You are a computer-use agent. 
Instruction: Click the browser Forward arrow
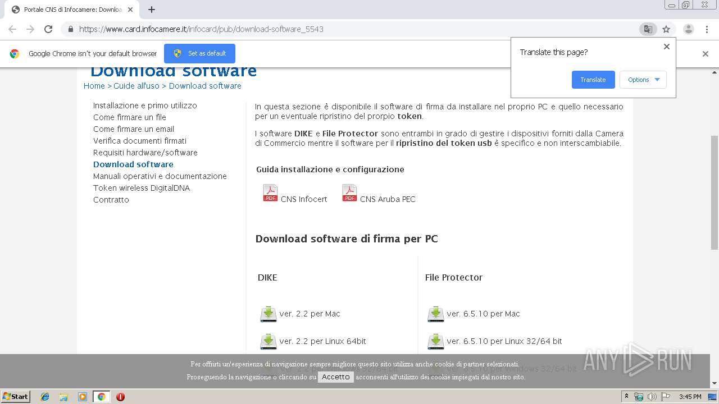30,29
